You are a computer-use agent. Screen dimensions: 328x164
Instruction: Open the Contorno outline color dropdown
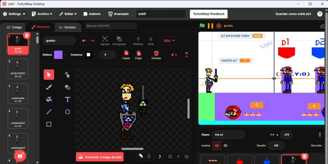(x=95, y=55)
